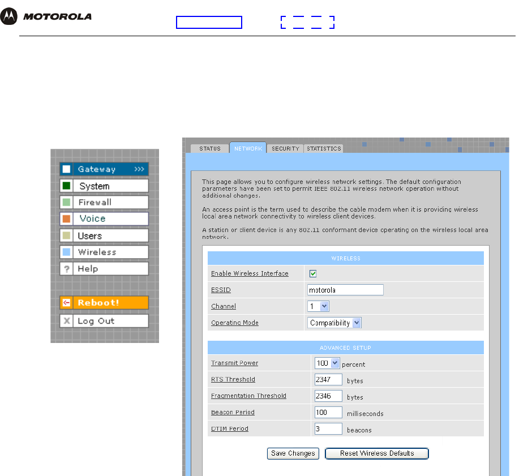Click the Save Changes button
This screenshot has width=532, height=476.
pos(293,453)
